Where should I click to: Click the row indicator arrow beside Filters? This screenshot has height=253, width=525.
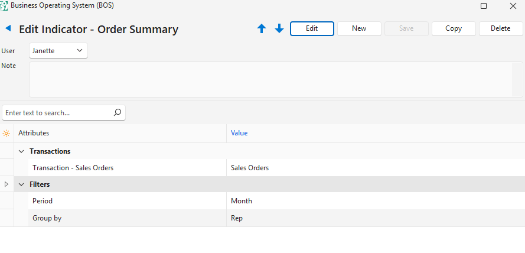click(x=6, y=184)
